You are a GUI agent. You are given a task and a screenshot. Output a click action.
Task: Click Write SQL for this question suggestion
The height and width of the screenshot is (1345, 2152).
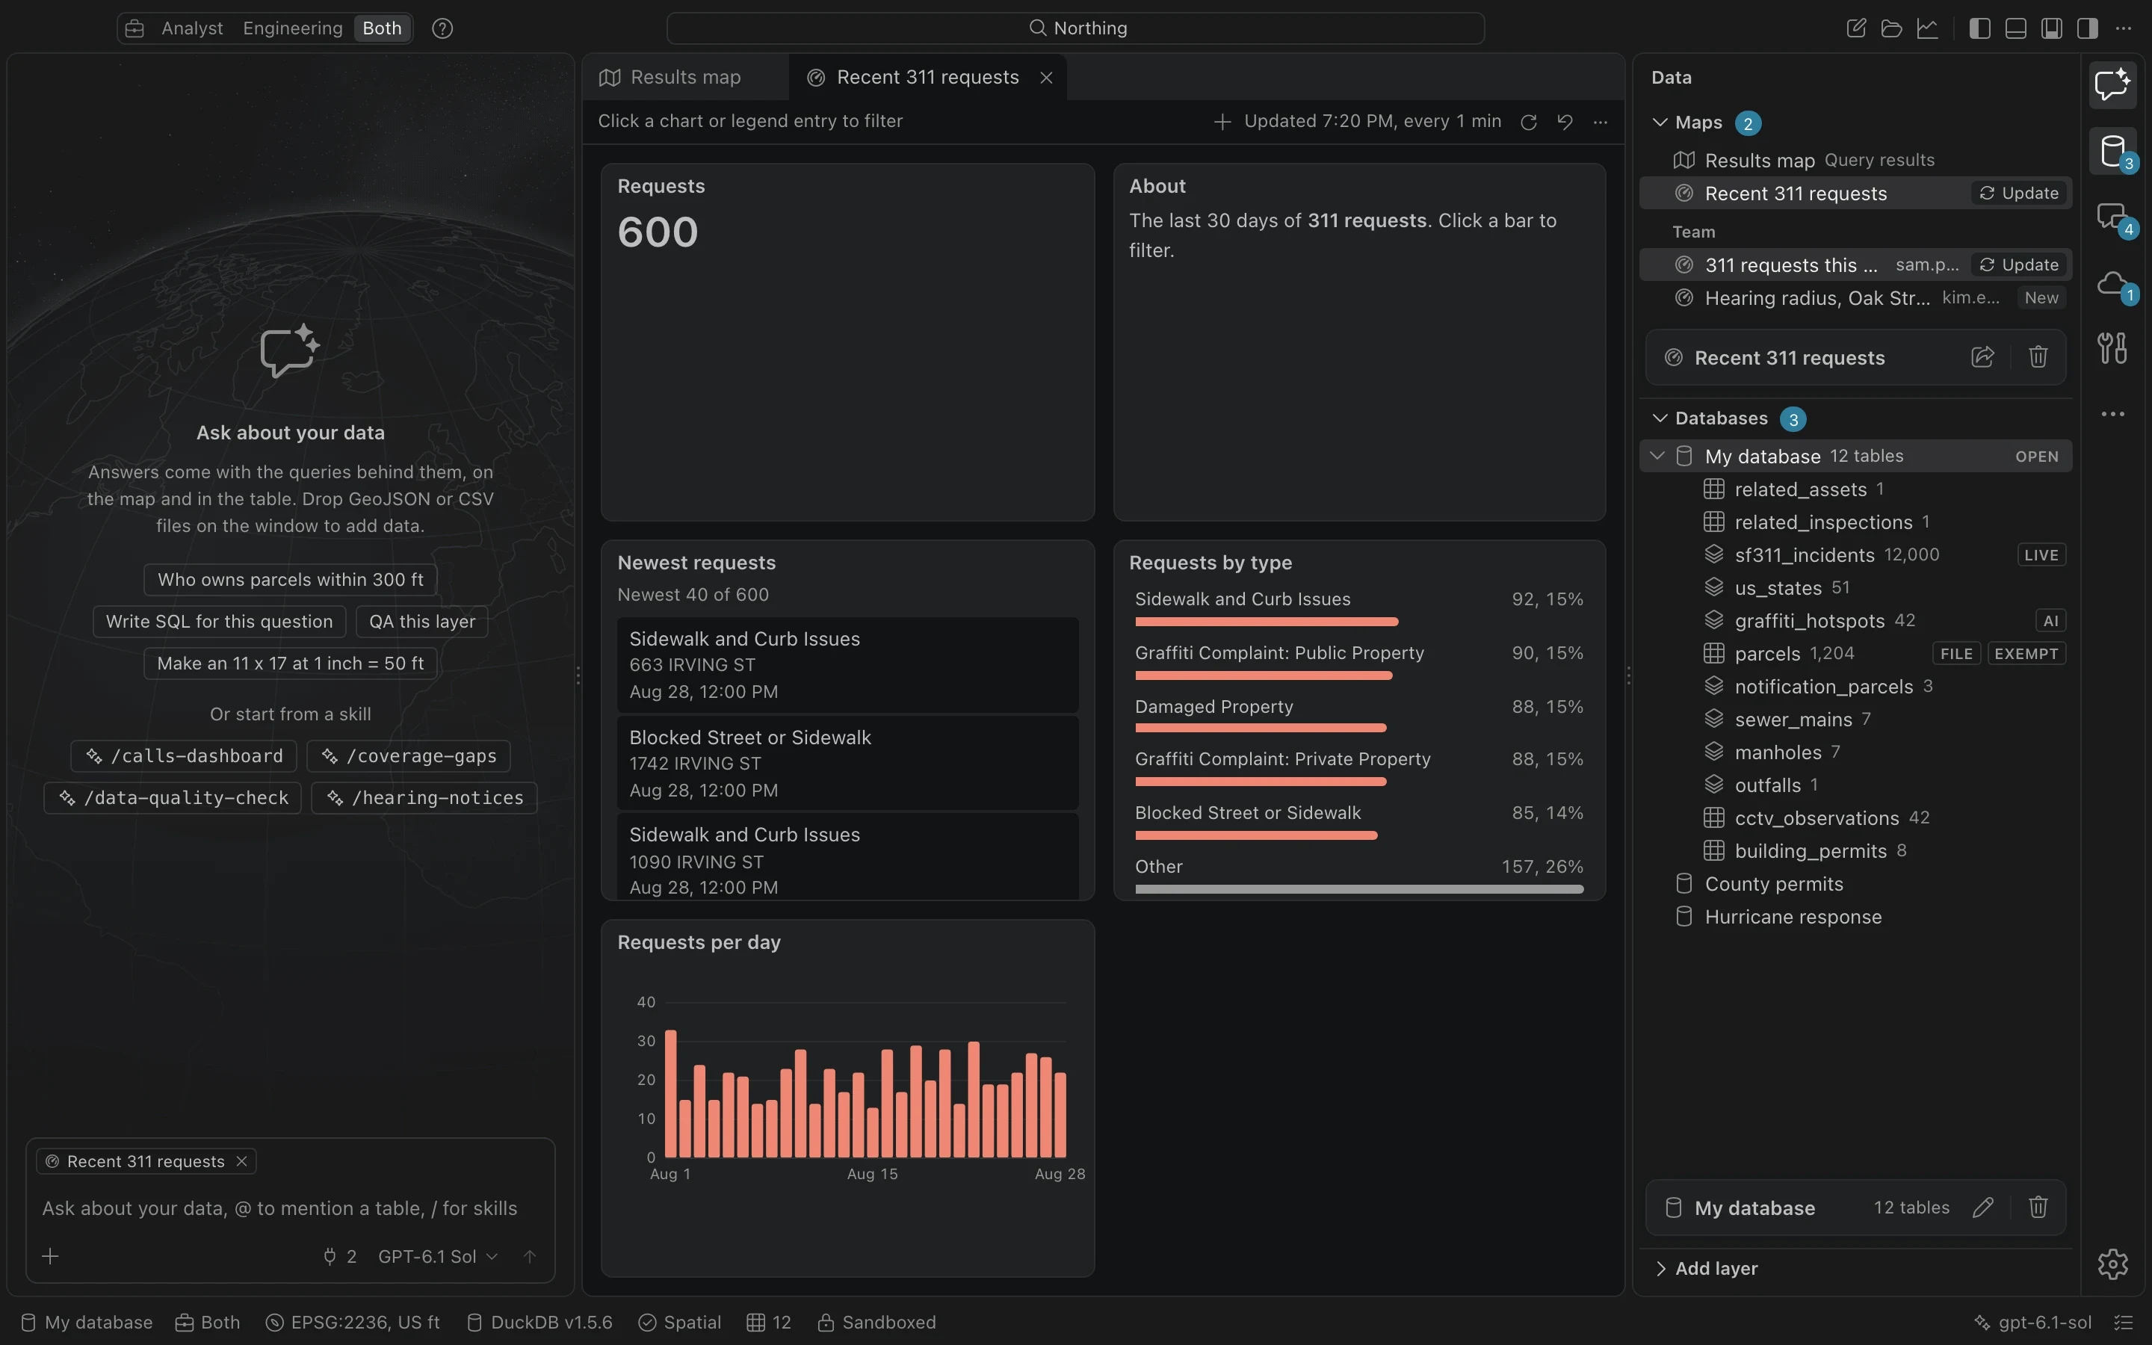coord(219,621)
